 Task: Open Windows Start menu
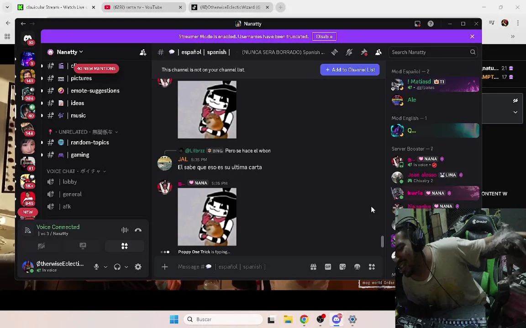[x=174, y=319]
